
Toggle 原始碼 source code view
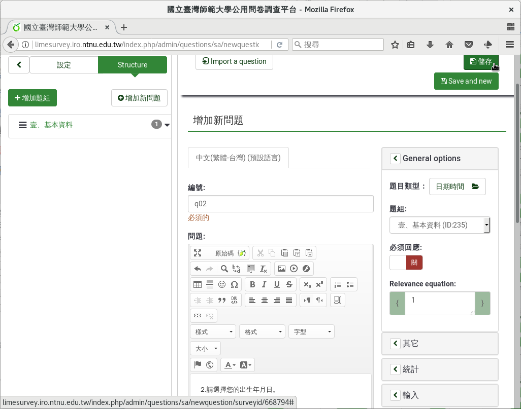point(224,253)
